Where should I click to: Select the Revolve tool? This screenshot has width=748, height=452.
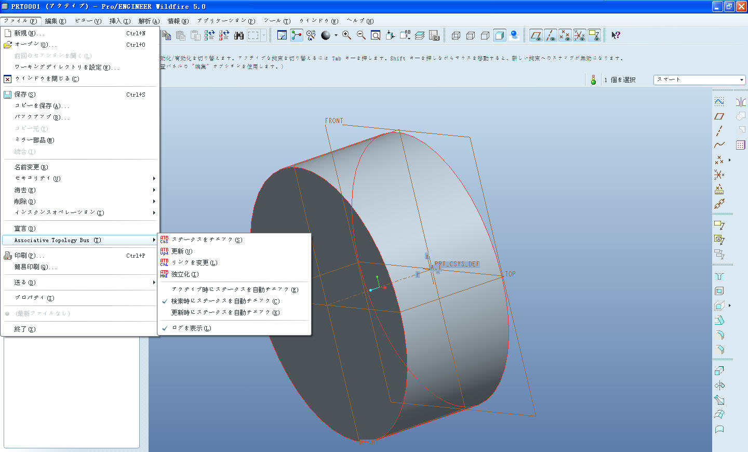coord(719,385)
